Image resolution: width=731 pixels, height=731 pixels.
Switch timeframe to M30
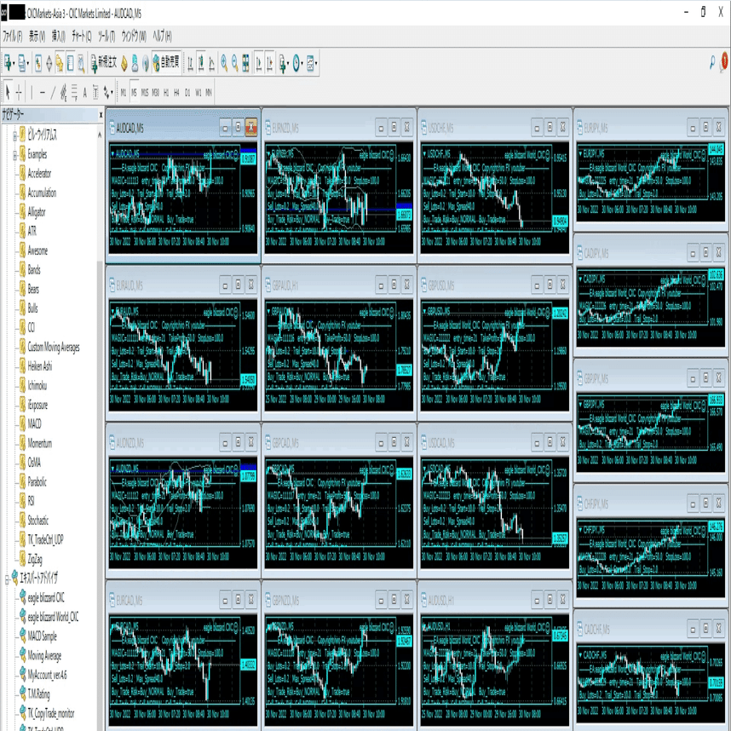155,93
